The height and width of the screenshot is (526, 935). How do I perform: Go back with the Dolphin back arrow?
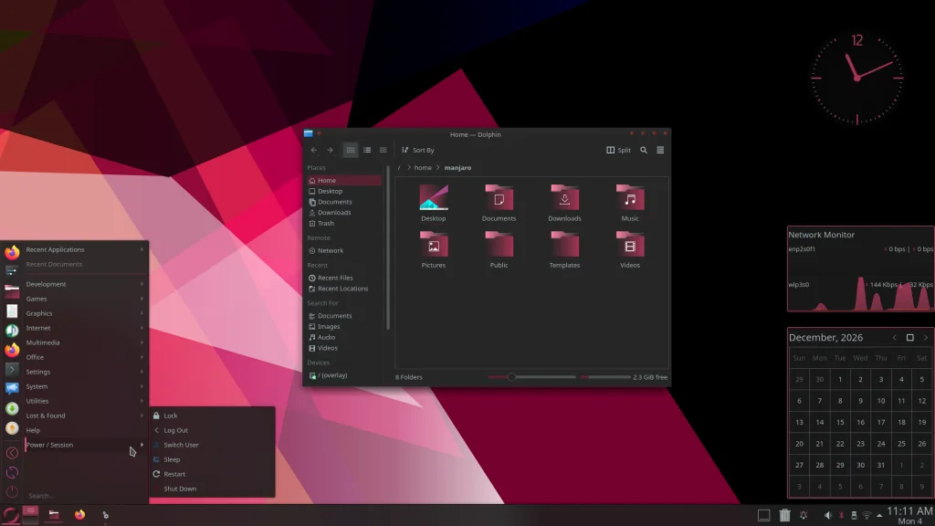click(314, 151)
